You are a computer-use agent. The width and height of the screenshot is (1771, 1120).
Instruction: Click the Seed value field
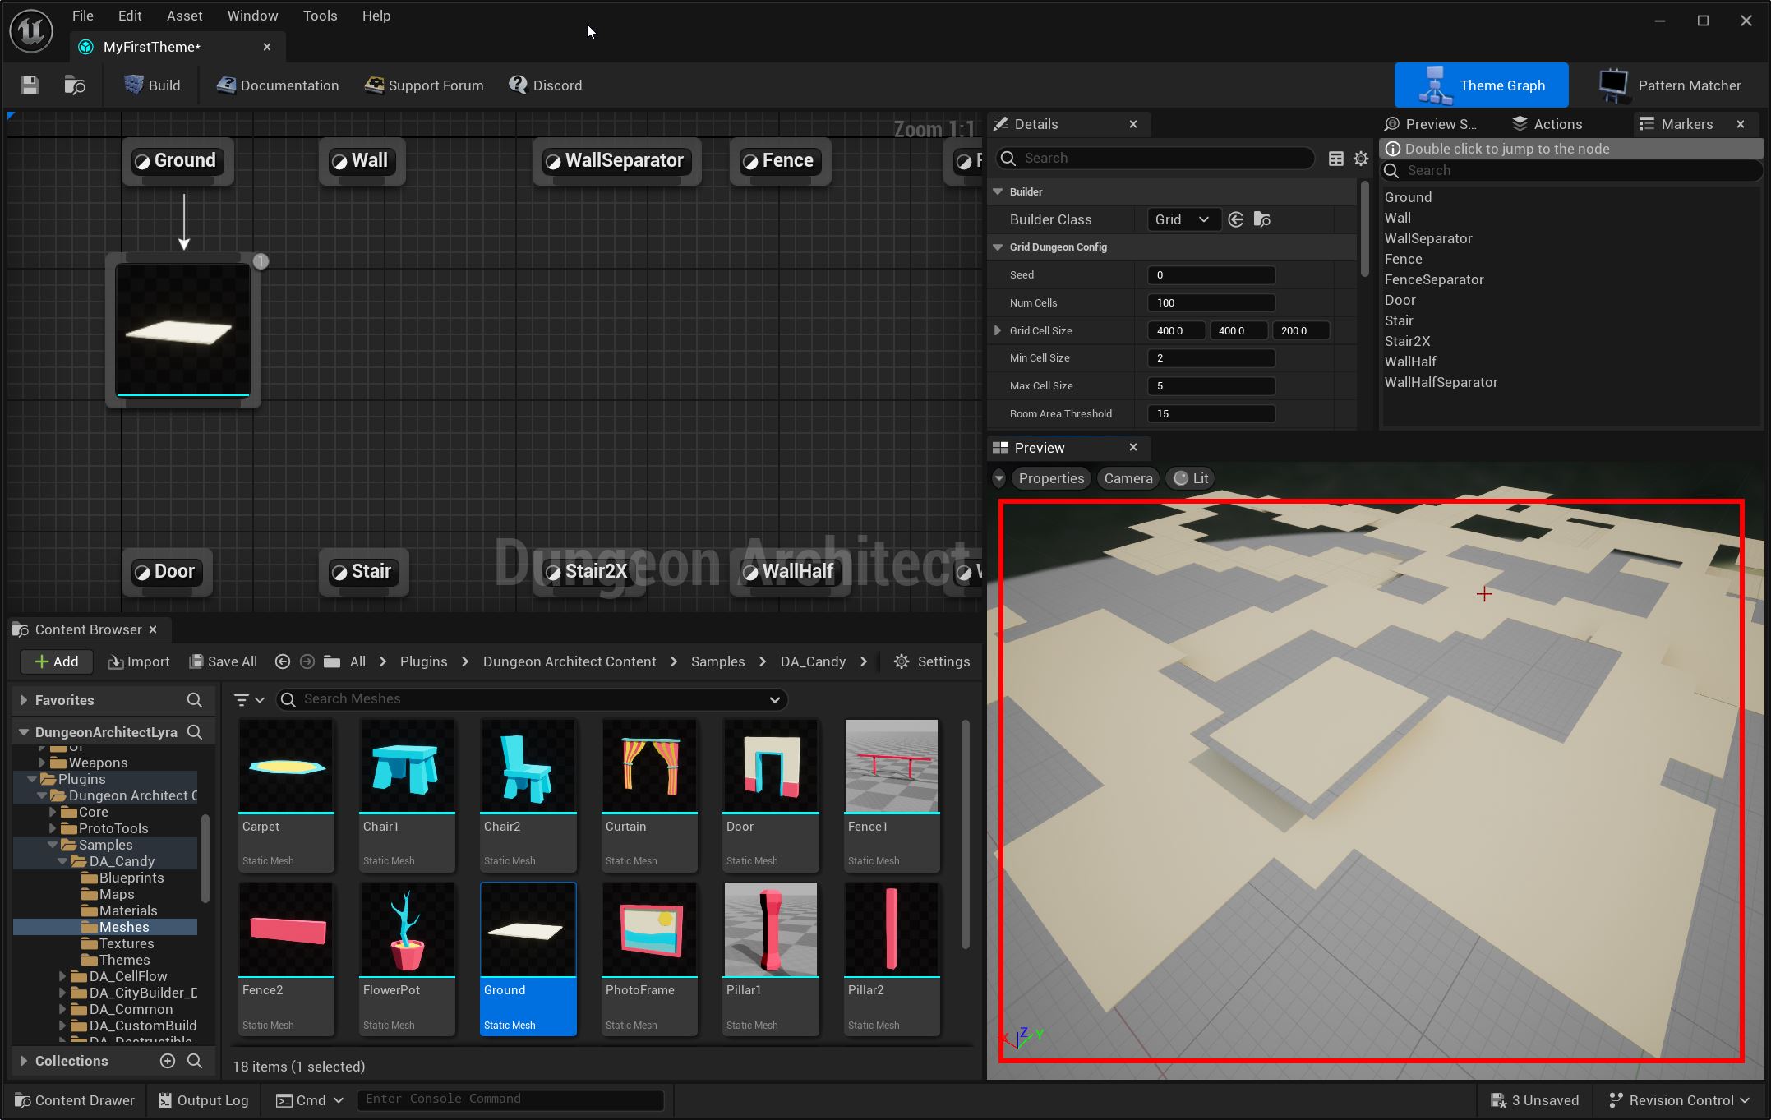[x=1211, y=275]
